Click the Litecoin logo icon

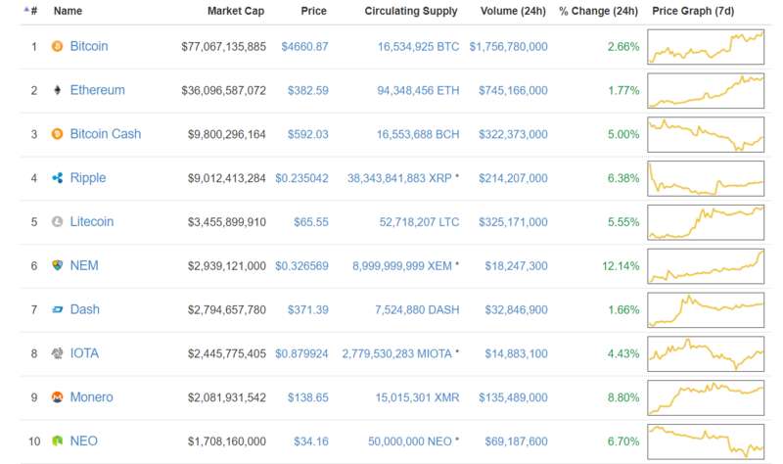coord(57,222)
